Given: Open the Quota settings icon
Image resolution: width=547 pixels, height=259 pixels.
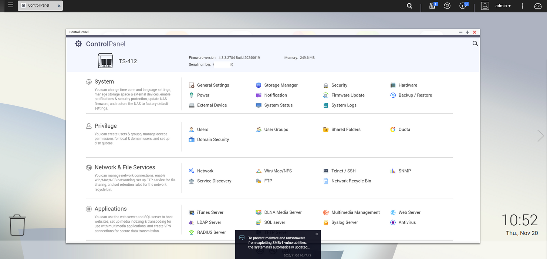Looking at the screenshot, I should (393, 129).
